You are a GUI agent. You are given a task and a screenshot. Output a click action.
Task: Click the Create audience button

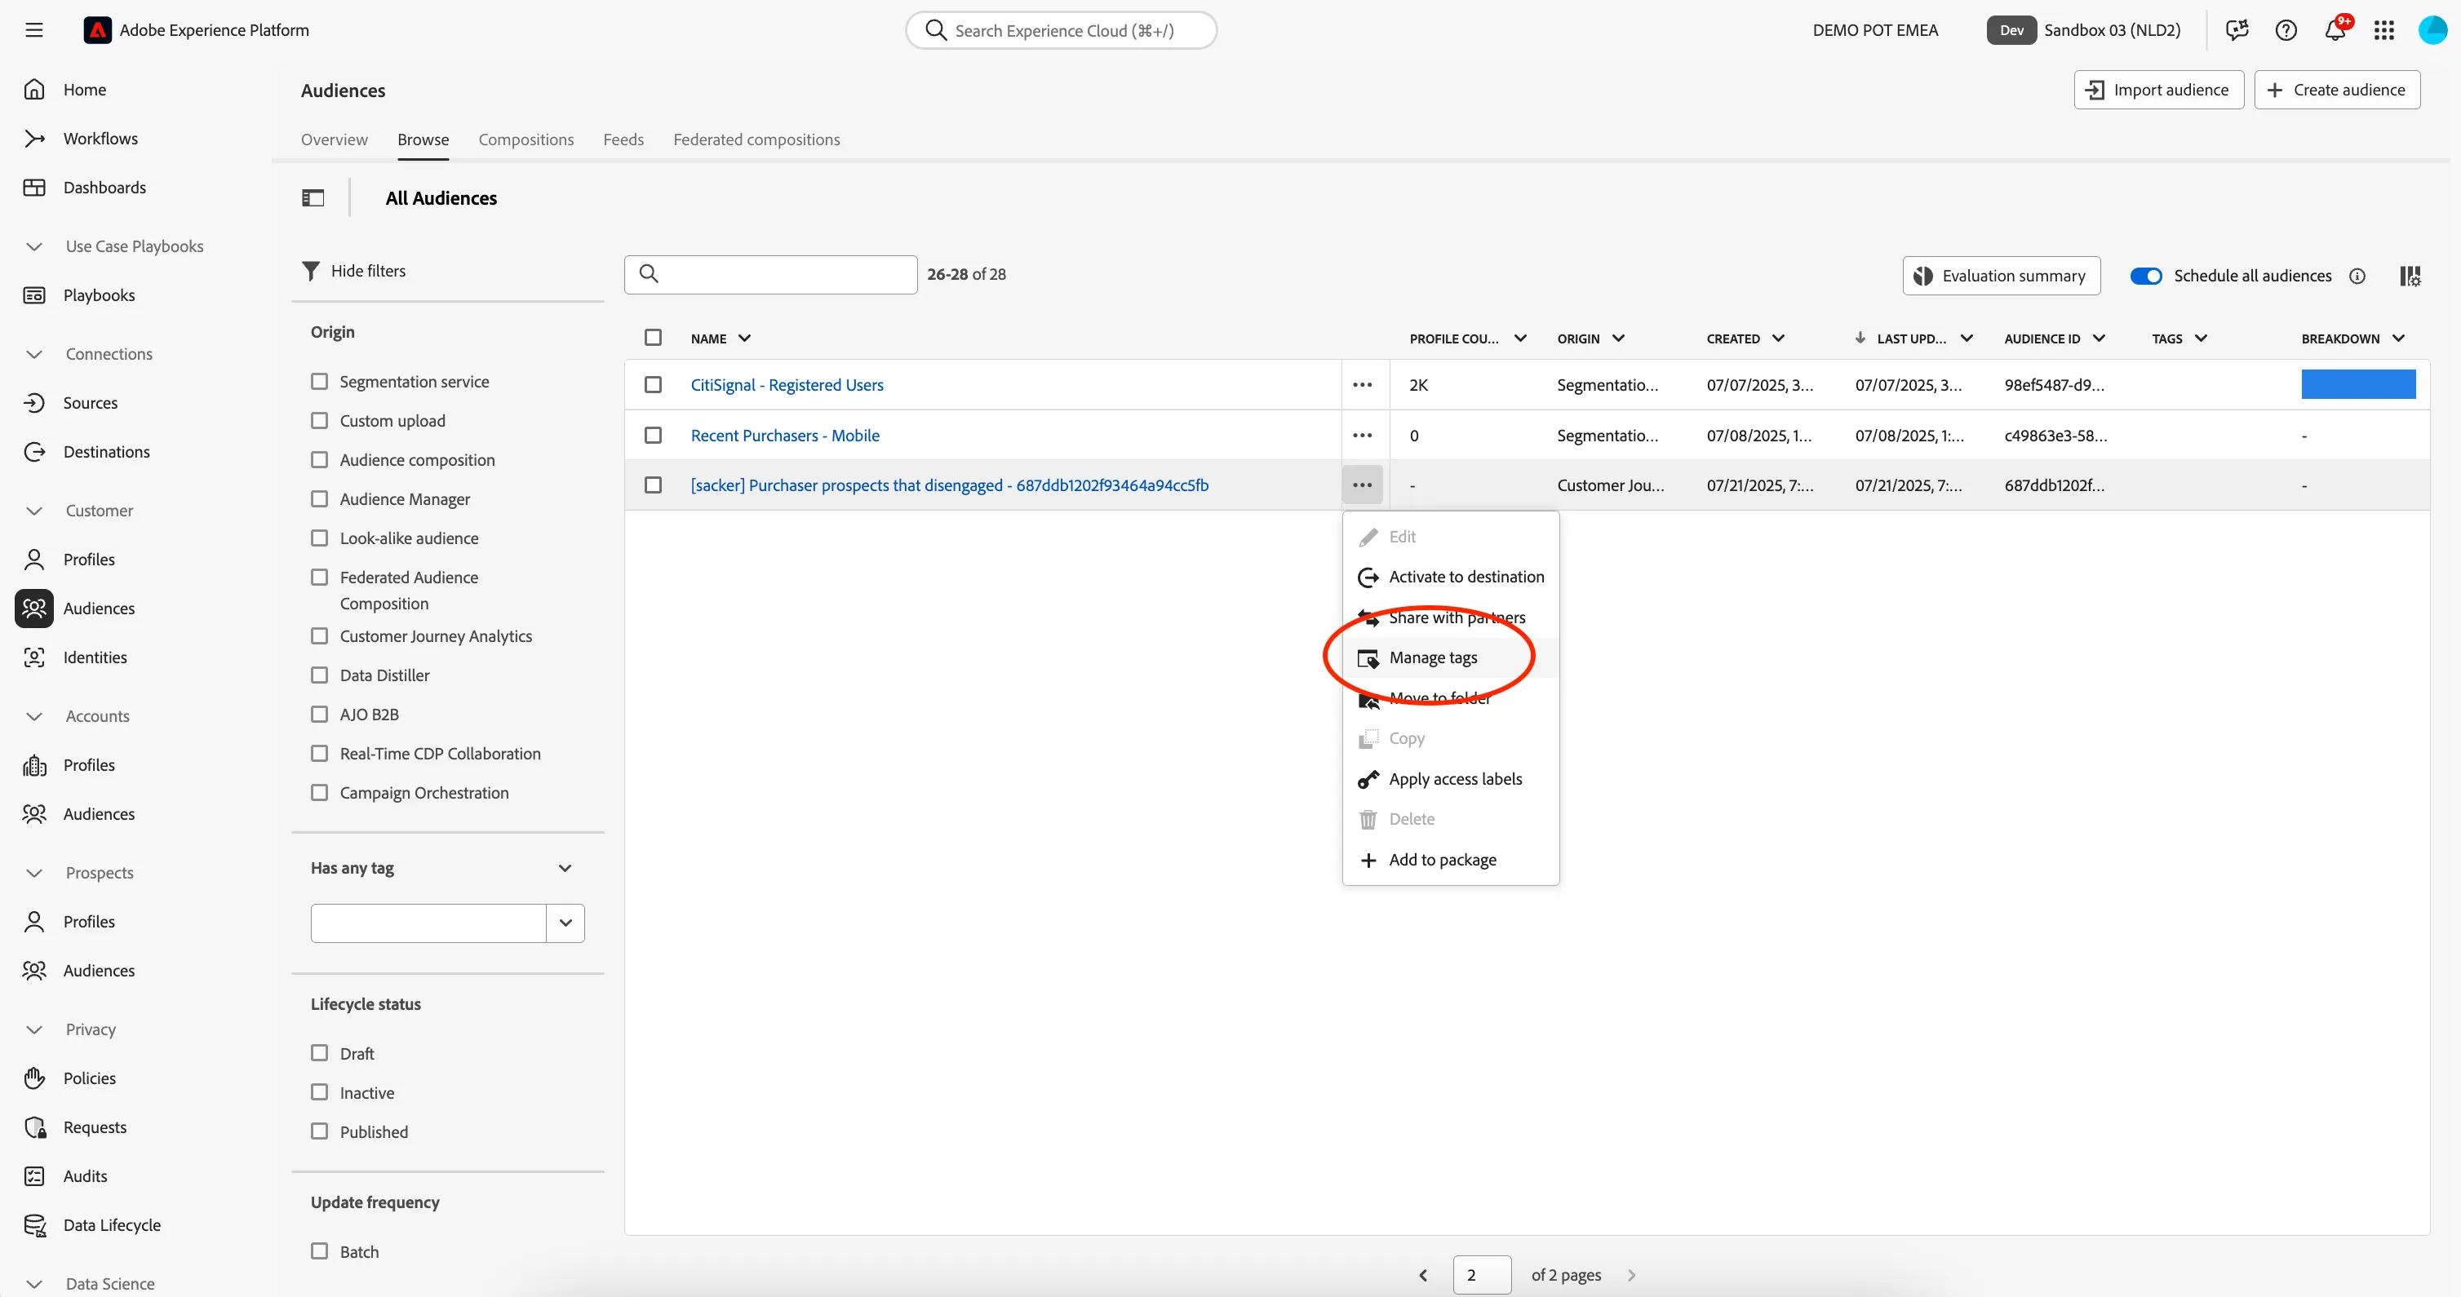[2337, 90]
